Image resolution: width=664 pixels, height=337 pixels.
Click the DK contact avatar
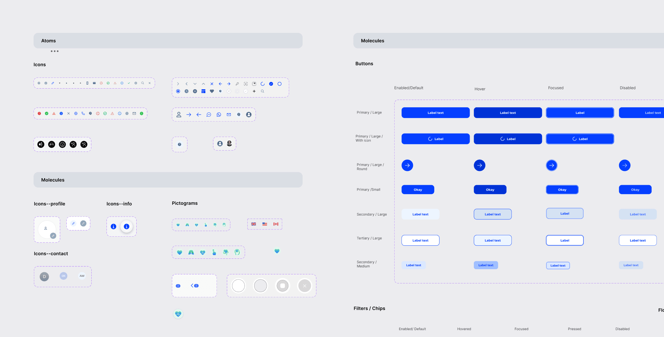tap(64, 276)
